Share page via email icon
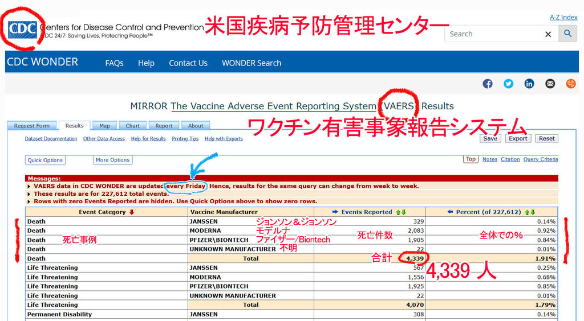Screen dimensions: 584x321 pos(550,84)
